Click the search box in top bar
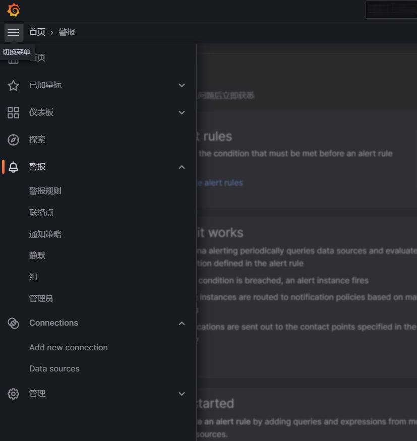The image size is (417, 441). (391, 10)
